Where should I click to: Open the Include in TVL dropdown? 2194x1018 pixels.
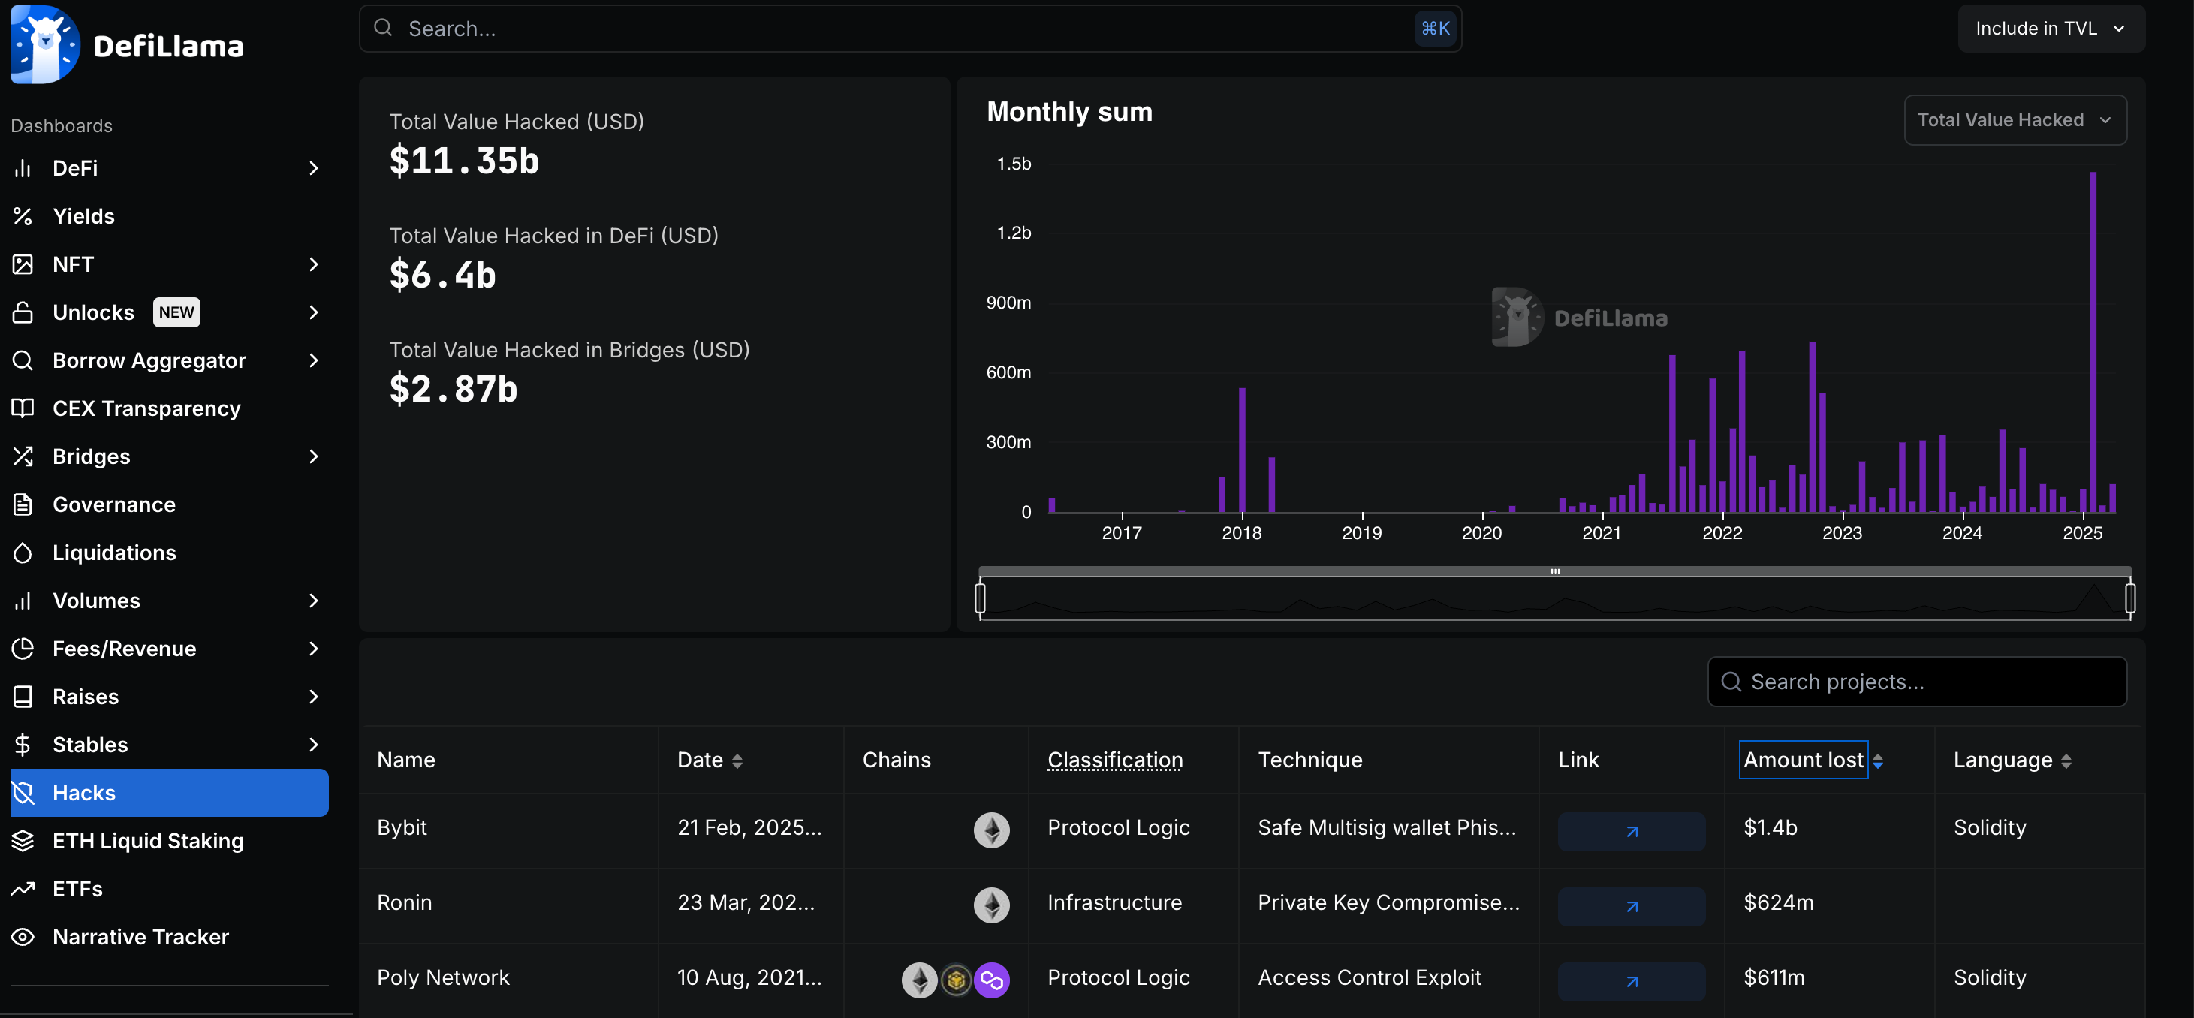pyautogui.click(x=2051, y=28)
